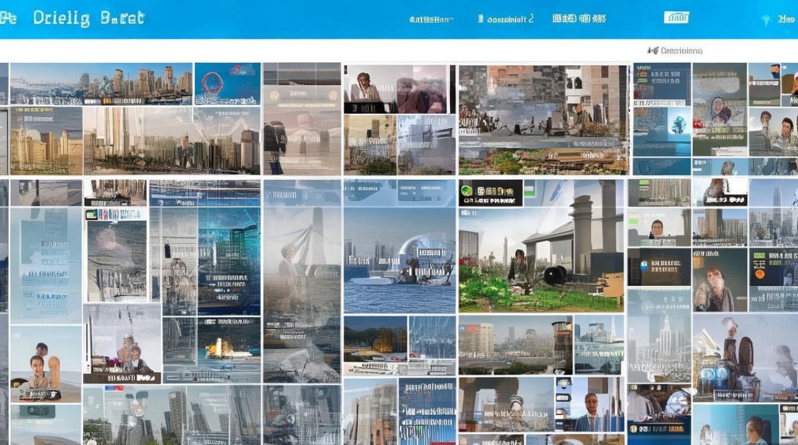Image resolution: width=798 pixels, height=445 pixels.
Task: Open the dome building on water thumbnail
Action: (x=400, y=260)
